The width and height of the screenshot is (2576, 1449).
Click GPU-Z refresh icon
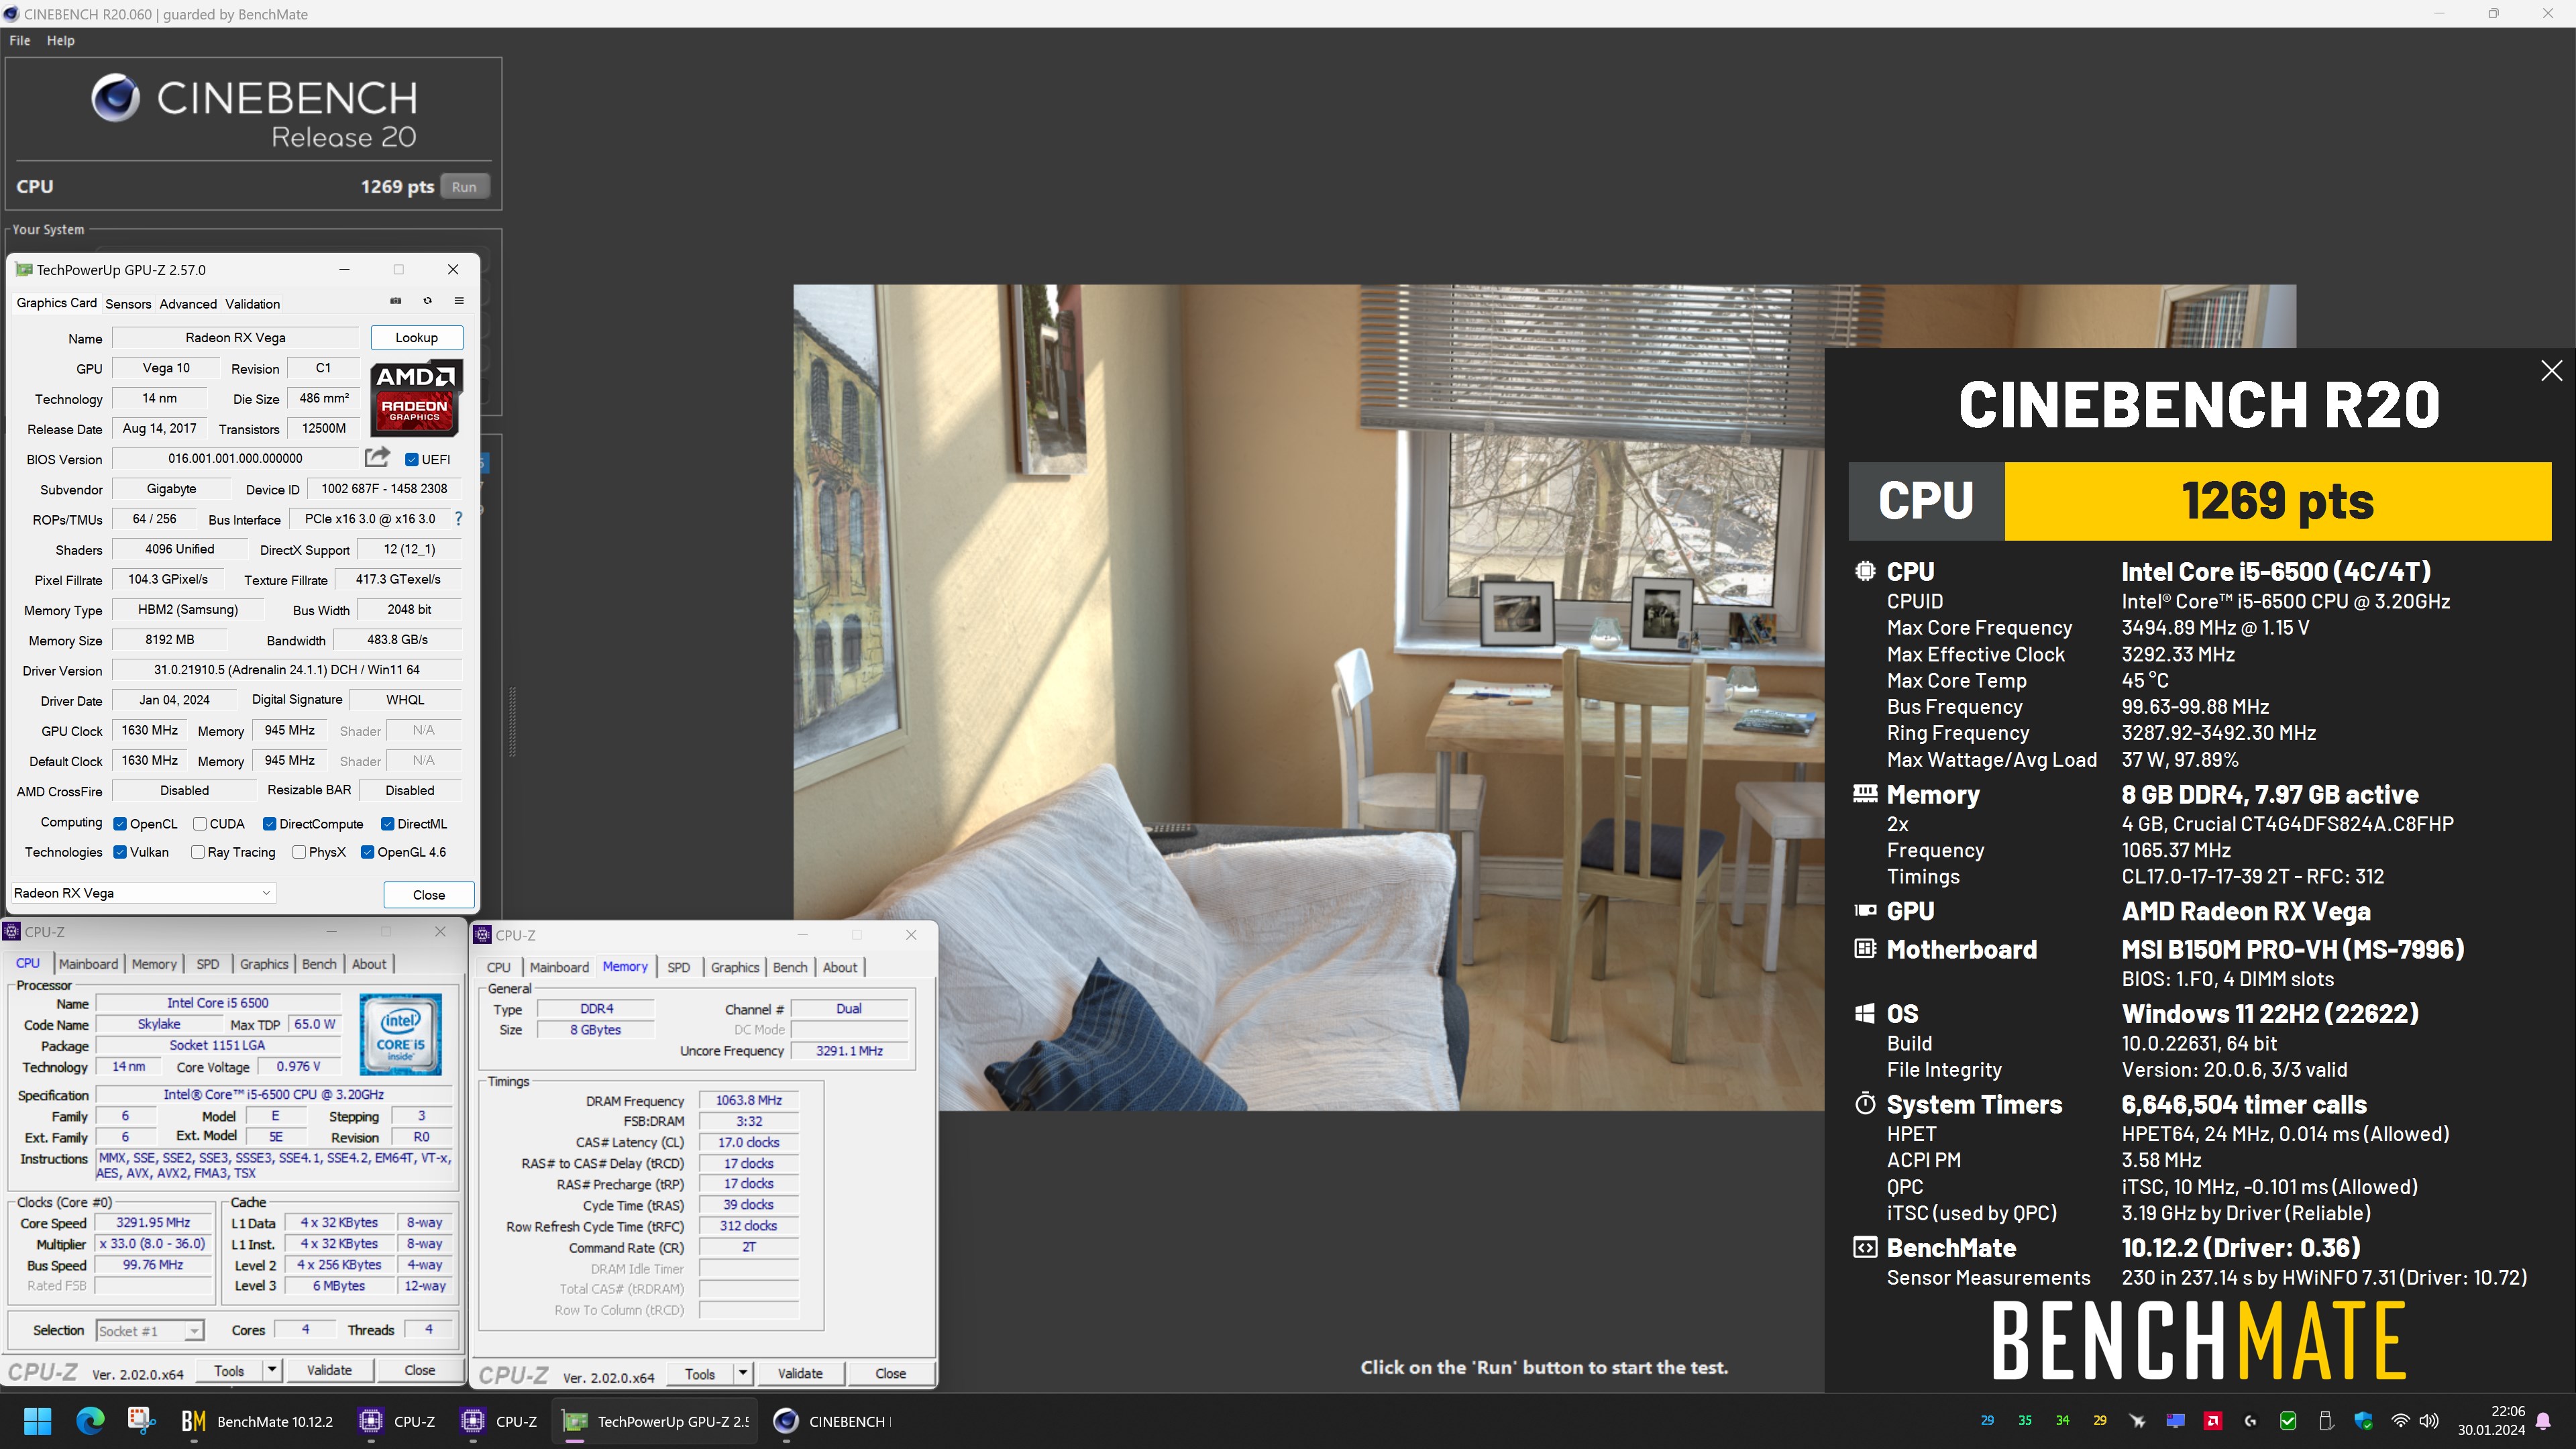click(428, 301)
